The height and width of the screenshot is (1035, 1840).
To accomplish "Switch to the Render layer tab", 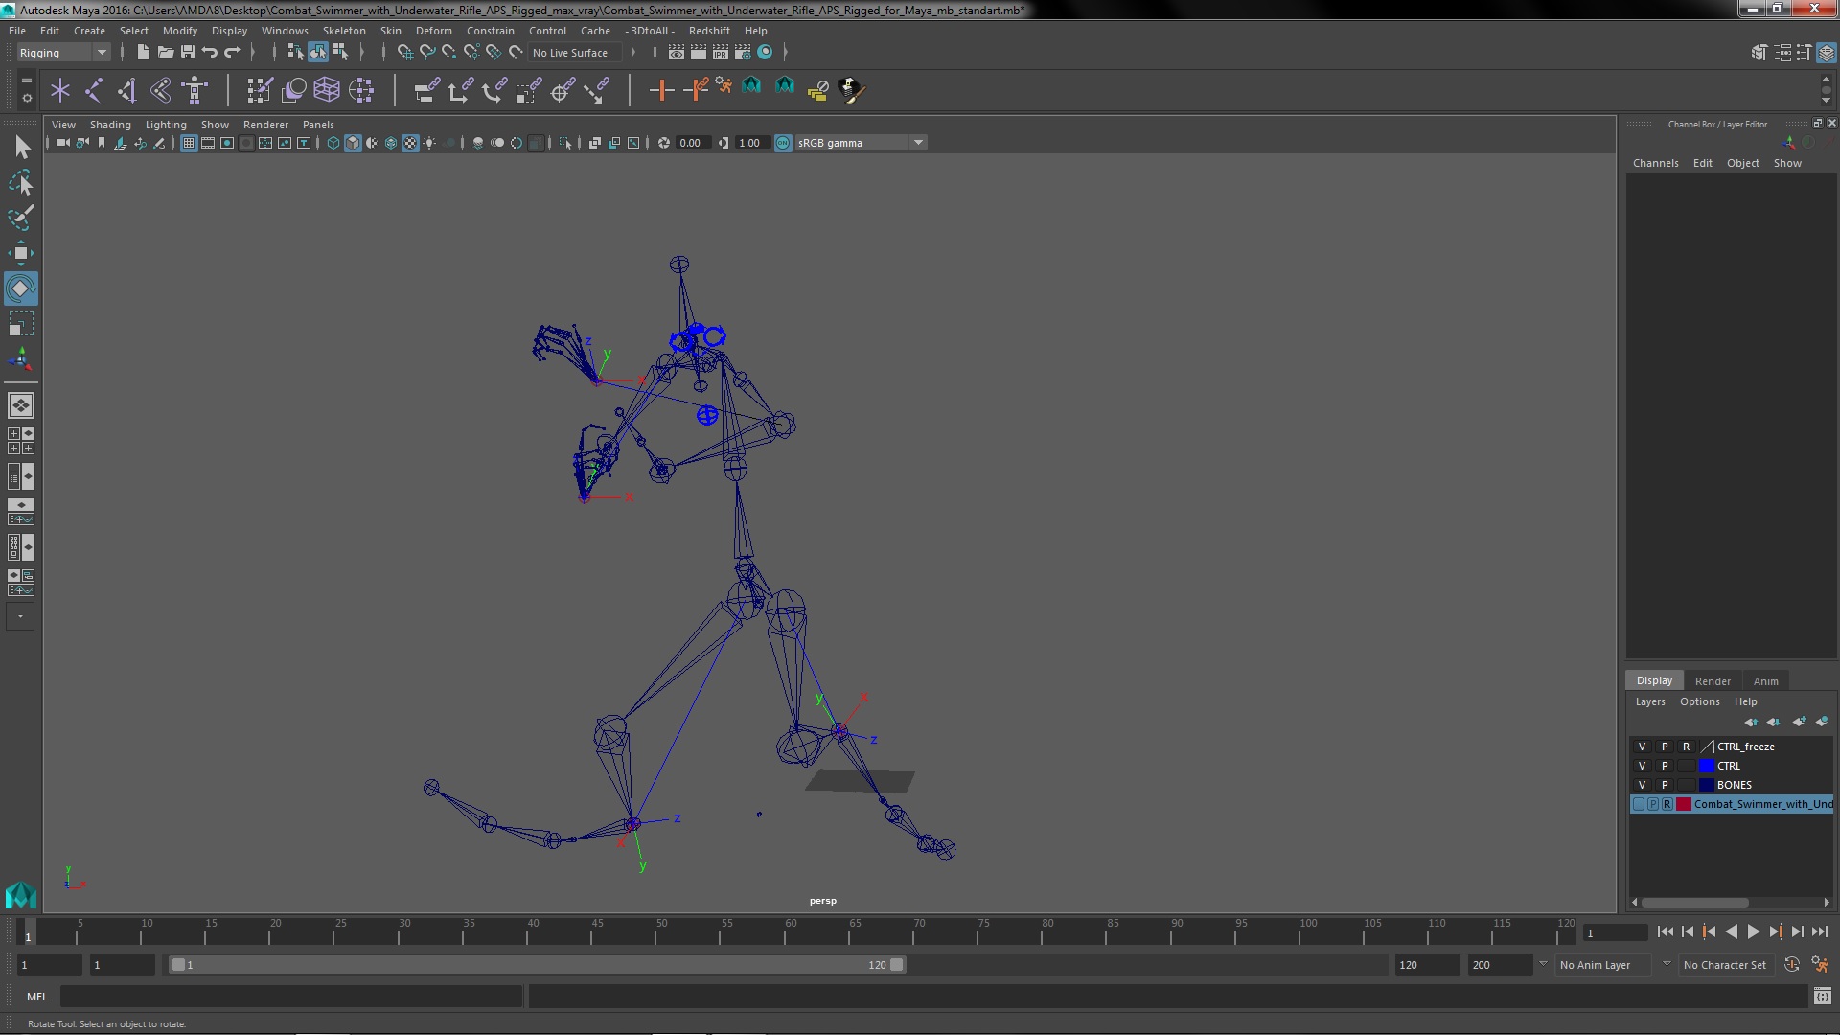I will [1712, 681].
